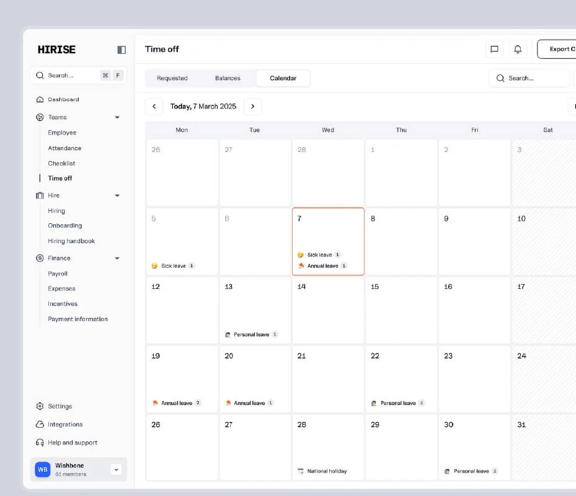576x496 pixels.
Task: Go to the next month
Action: point(253,107)
